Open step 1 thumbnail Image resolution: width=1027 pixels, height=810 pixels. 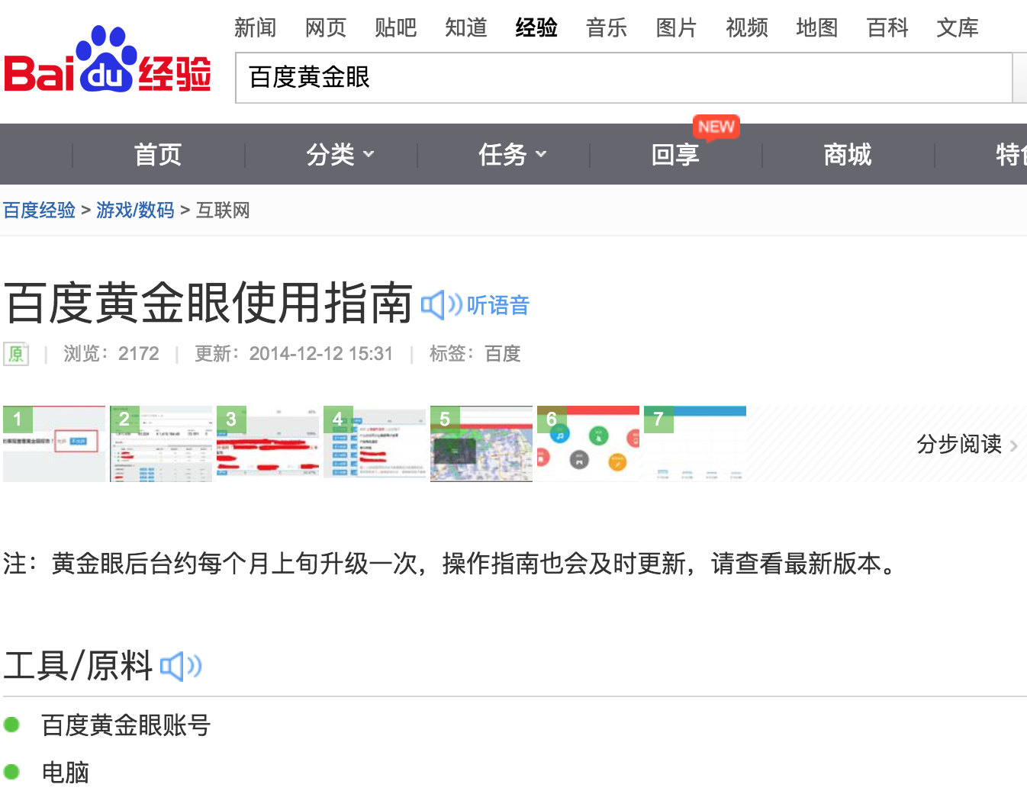point(54,444)
